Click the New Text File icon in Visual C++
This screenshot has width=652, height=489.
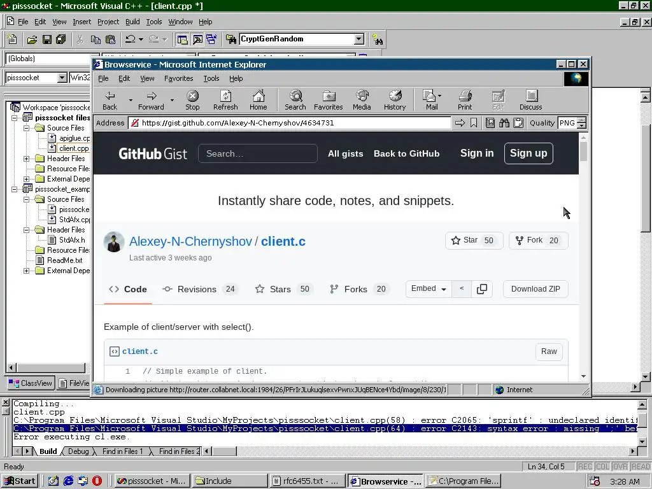(x=13, y=39)
